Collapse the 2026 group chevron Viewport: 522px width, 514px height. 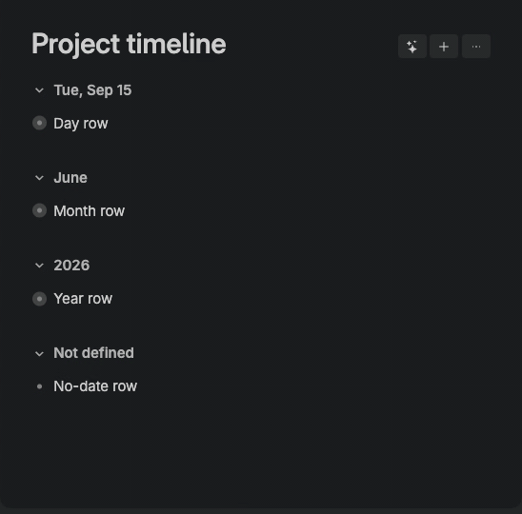[39, 266]
